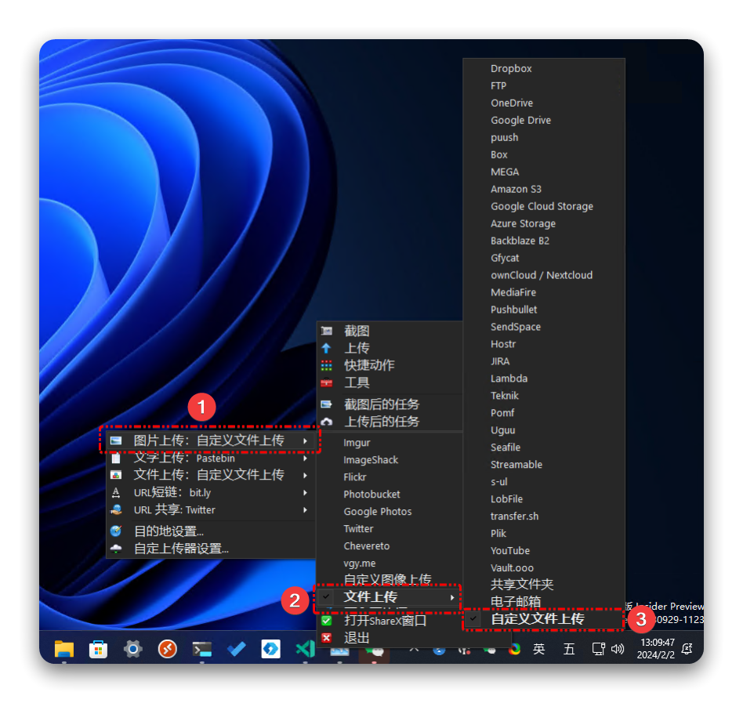Open File Explorer from the taskbar
Screen dimensions: 743x703
[64, 649]
